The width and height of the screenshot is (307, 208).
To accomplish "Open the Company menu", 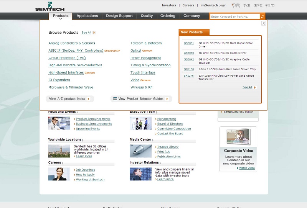I will pyautogui.click(x=191, y=16).
